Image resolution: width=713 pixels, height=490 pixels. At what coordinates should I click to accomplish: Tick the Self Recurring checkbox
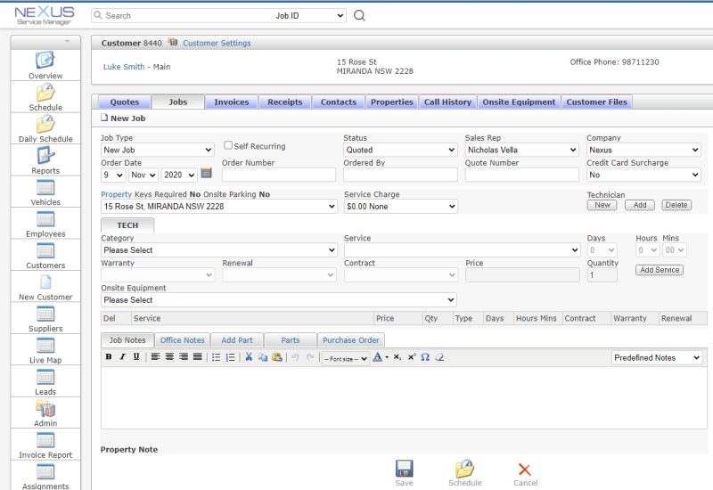[x=228, y=145]
